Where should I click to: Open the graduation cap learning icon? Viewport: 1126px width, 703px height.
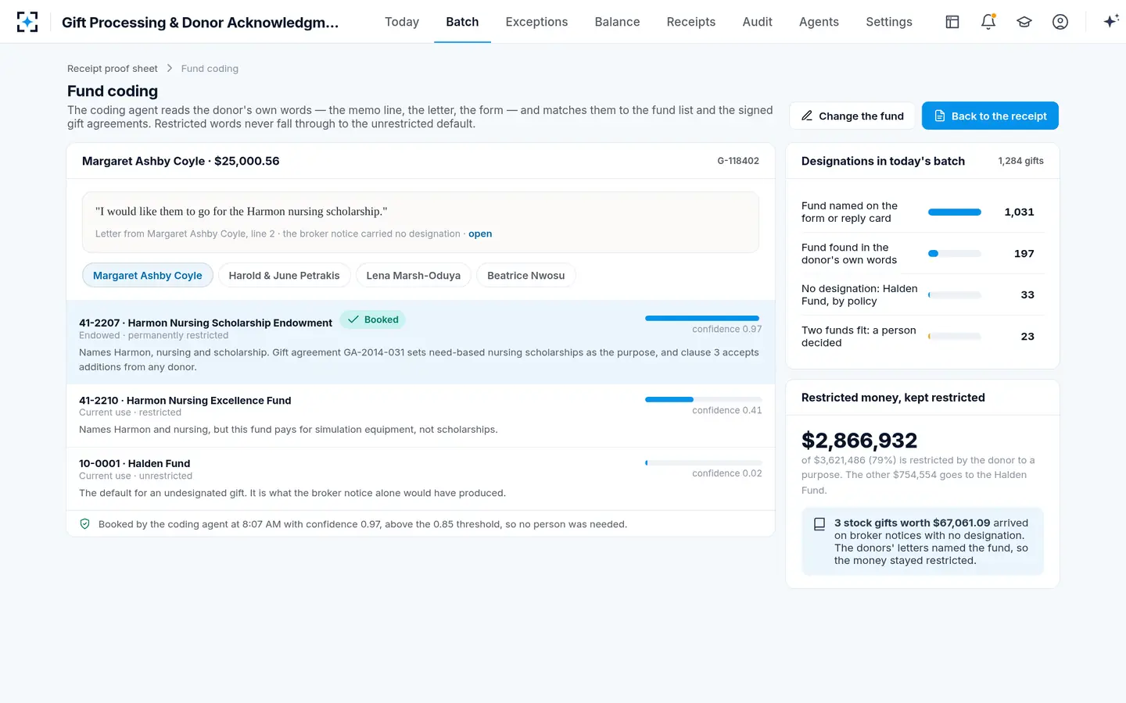pos(1024,22)
